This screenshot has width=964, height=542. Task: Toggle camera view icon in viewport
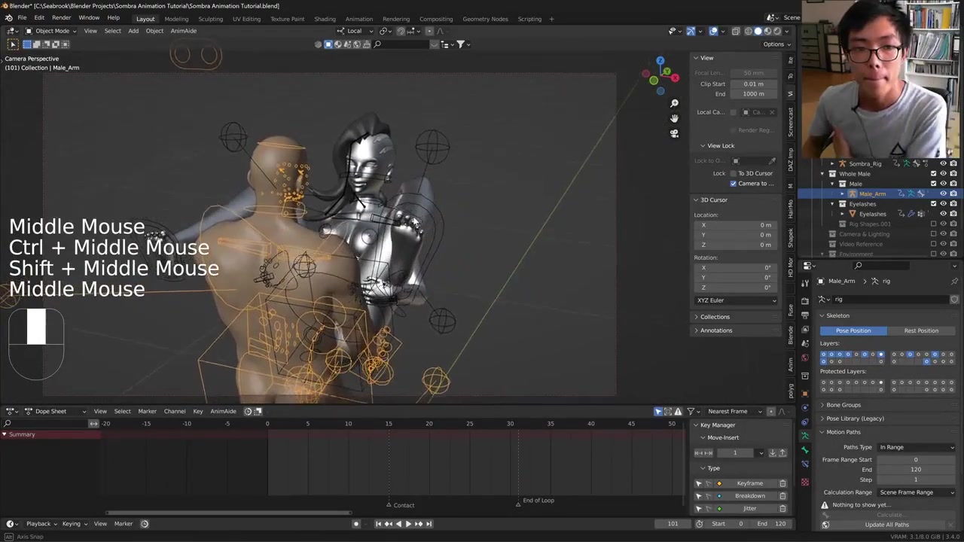pyautogui.click(x=674, y=133)
